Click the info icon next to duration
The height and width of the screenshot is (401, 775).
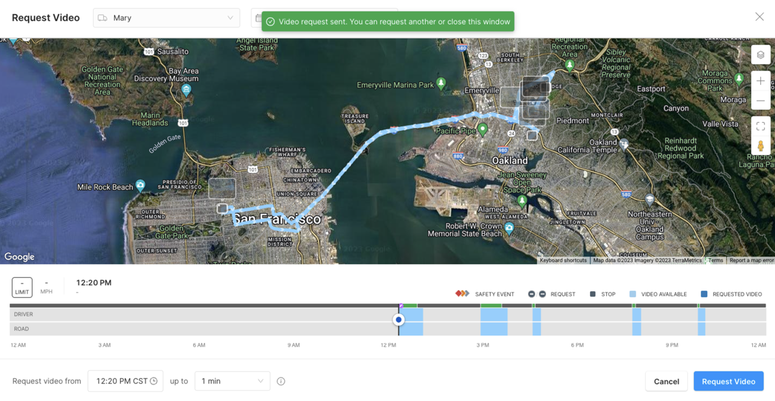[x=281, y=381]
